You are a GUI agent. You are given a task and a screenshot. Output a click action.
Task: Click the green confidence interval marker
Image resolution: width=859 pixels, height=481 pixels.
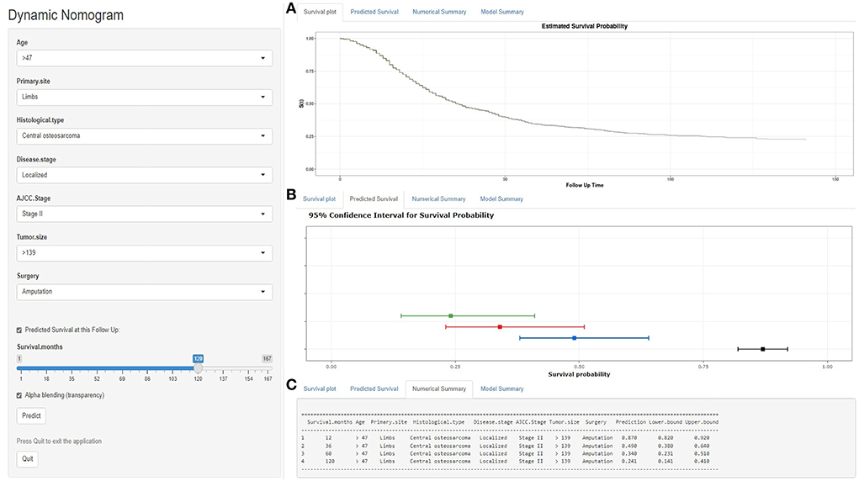(451, 315)
